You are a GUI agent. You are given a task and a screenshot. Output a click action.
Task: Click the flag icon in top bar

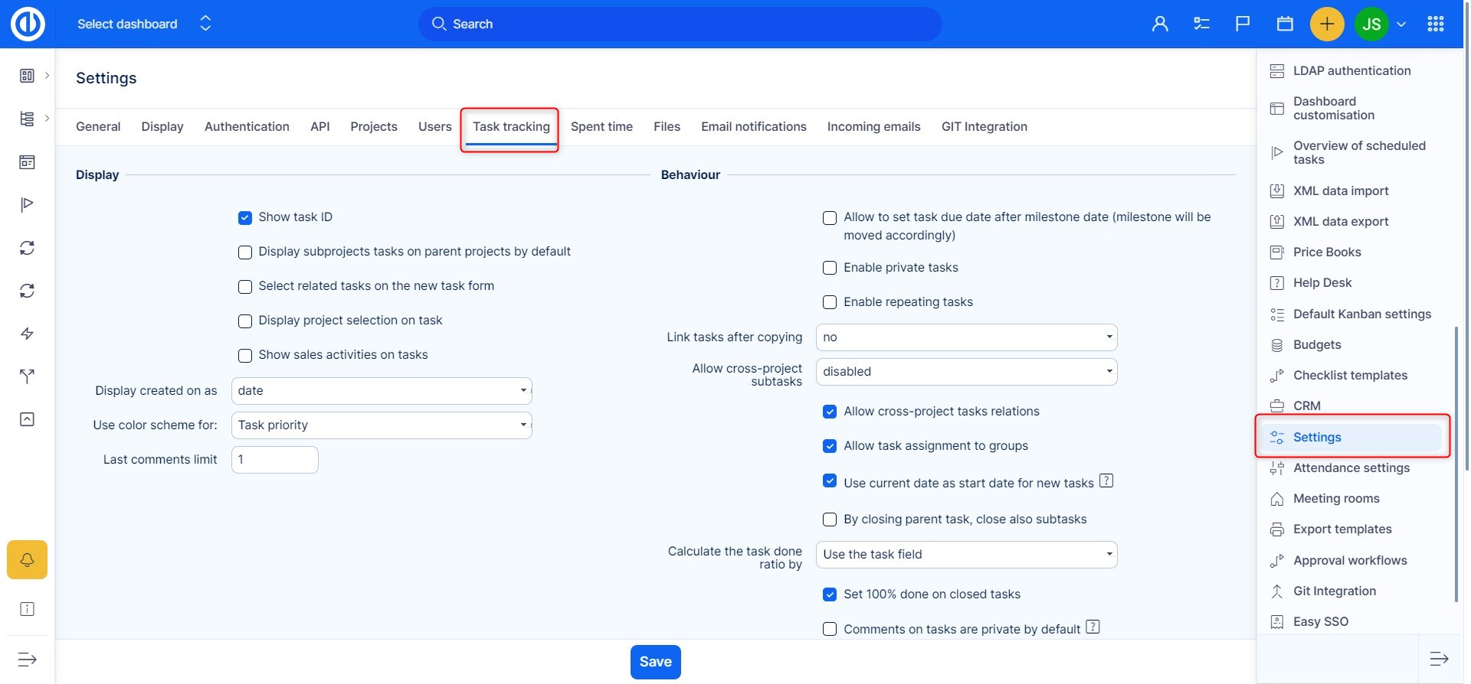pyautogui.click(x=1243, y=24)
